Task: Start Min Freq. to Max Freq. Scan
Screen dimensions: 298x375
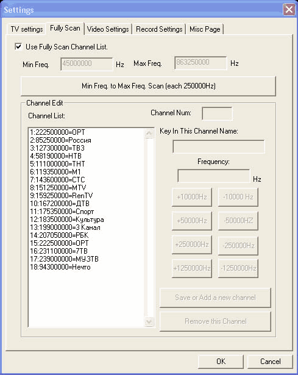Action: 149,86
